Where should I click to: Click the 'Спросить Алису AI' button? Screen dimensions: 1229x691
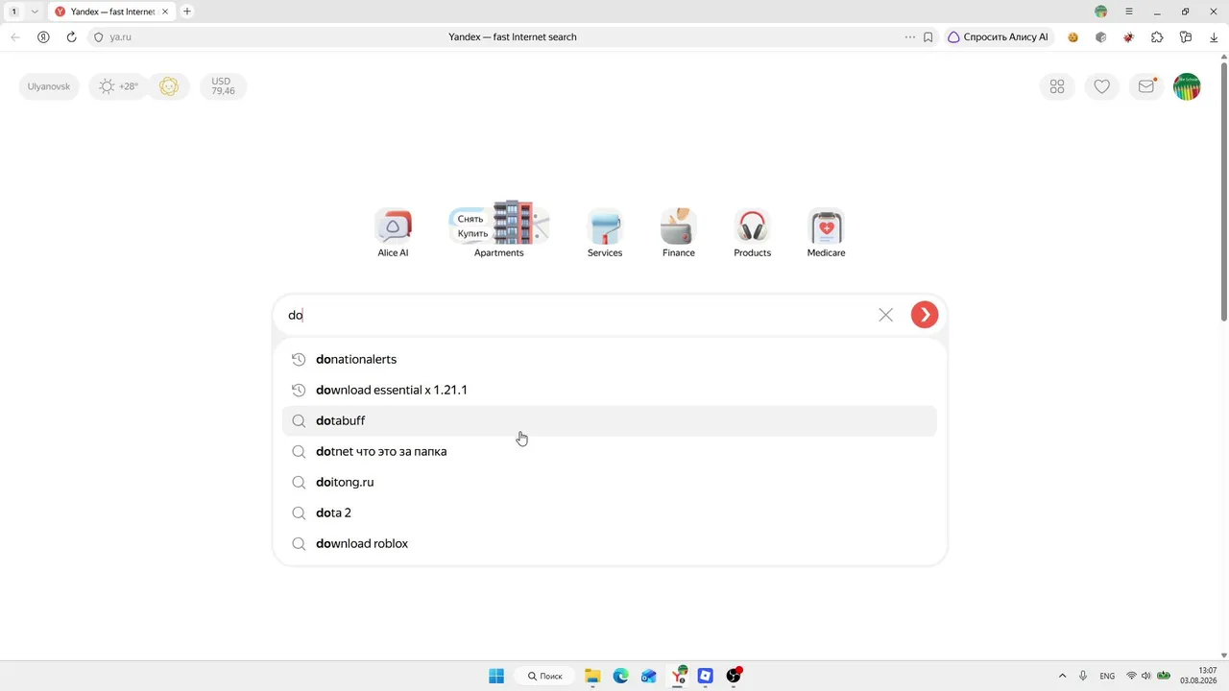tap(999, 36)
